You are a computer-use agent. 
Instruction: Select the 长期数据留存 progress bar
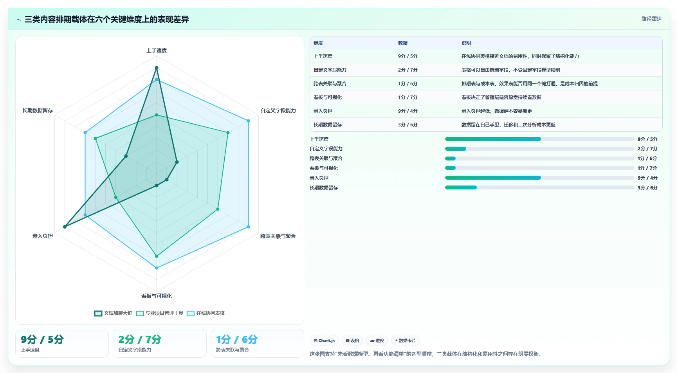539,187
